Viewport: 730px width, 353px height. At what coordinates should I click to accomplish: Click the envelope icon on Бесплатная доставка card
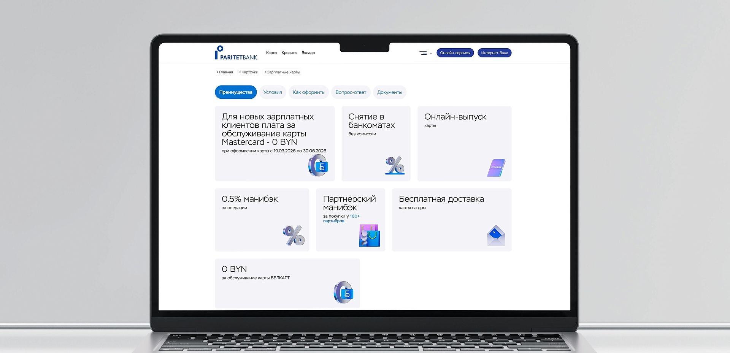pyautogui.click(x=496, y=235)
